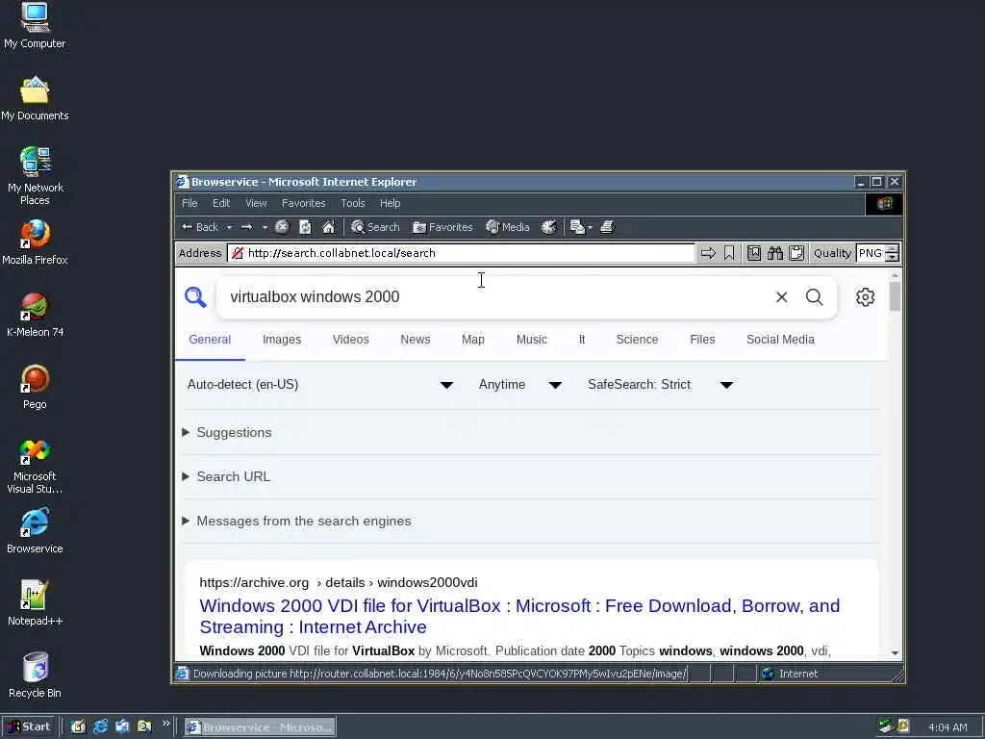Select the General results tab
This screenshot has height=739, width=985.
pyautogui.click(x=210, y=340)
